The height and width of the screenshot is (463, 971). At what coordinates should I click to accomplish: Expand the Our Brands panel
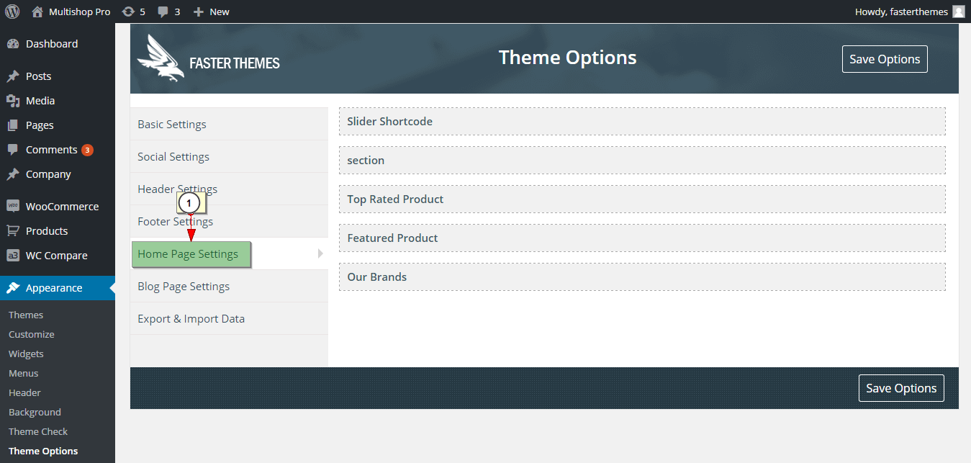(642, 277)
